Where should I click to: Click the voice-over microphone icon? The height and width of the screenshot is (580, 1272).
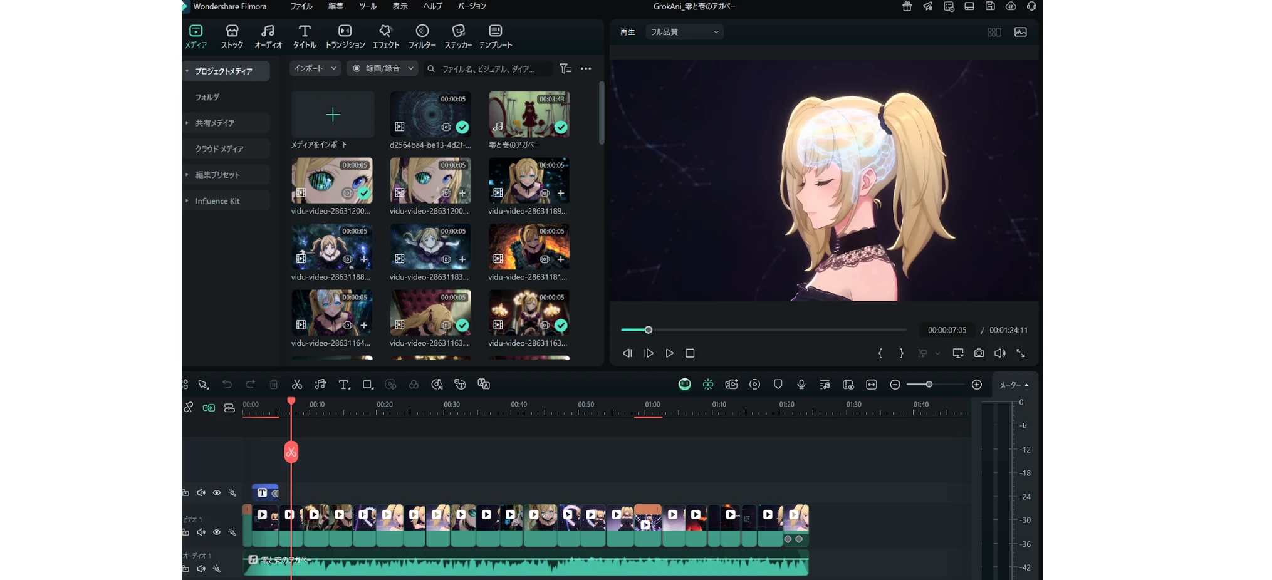[x=801, y=385]
